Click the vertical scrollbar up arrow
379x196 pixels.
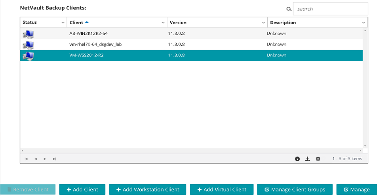pyautogui.click(x=365, y=31)
